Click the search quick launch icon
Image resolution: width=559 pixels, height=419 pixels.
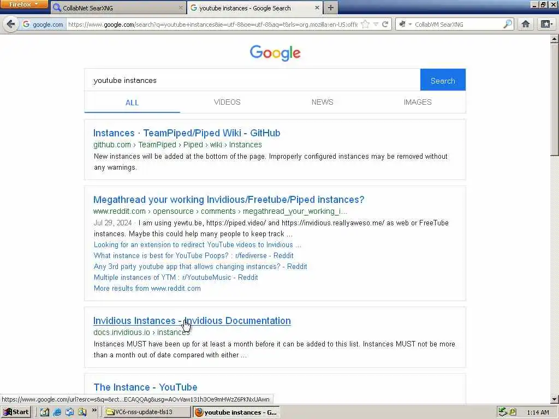pos(82,412)
